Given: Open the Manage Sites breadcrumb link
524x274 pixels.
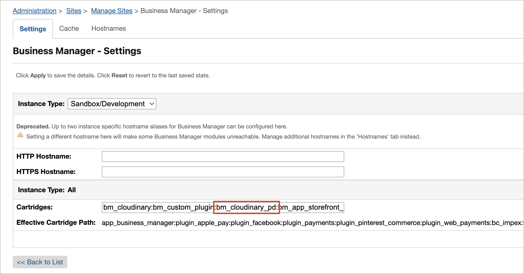Looking at the screenshot, I should (112, 11).
